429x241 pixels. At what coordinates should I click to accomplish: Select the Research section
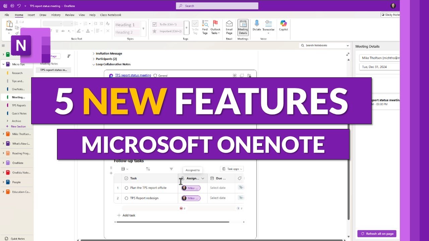17,73
